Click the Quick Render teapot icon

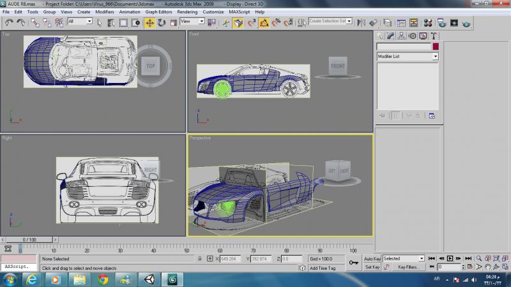pyautogui.click(x=466, y=24)
